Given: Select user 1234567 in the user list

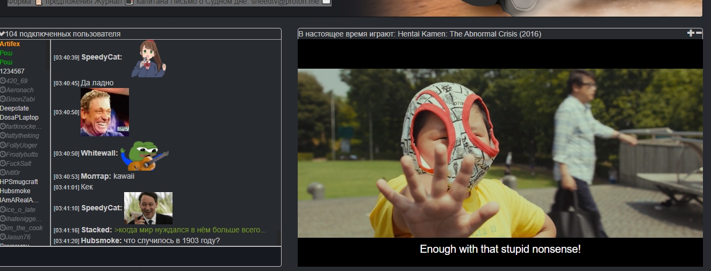Looking at the screenshot, I should point(12,71).
